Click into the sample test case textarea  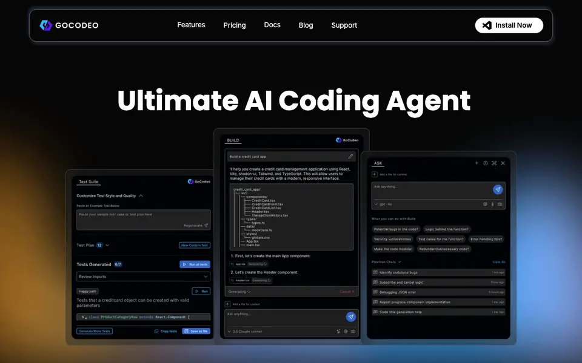pos(143,220)
